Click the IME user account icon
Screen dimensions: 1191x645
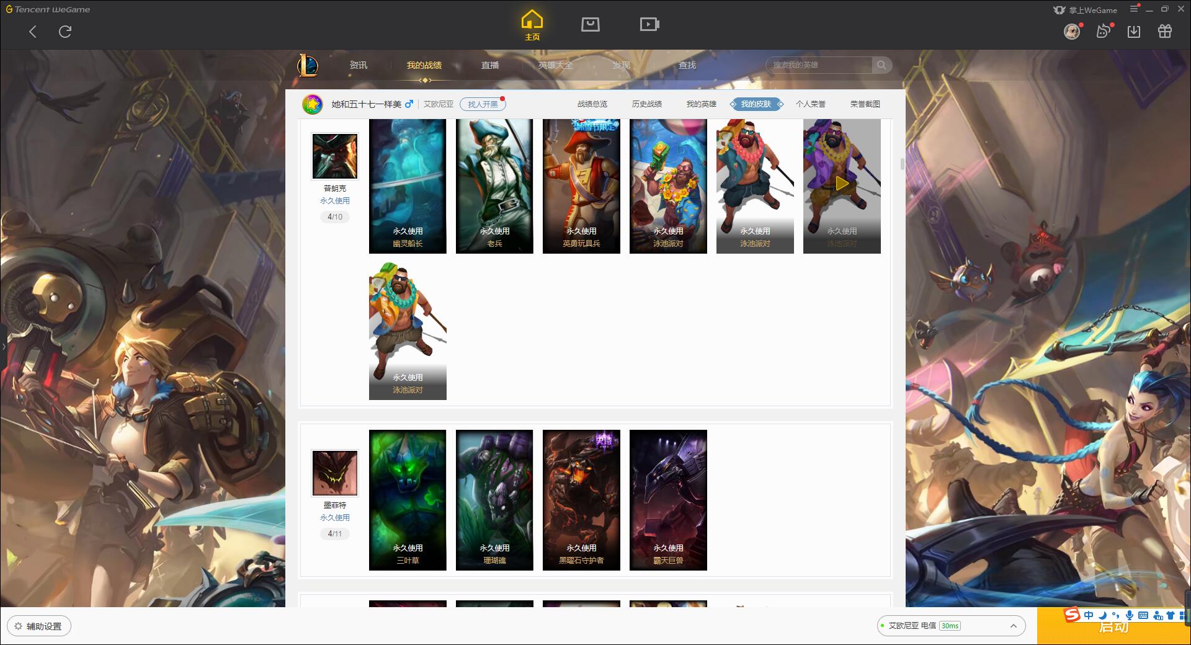pos(1158,615)
